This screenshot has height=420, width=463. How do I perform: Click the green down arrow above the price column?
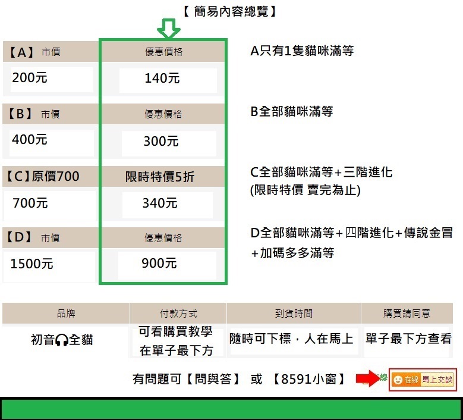point(170,27)
